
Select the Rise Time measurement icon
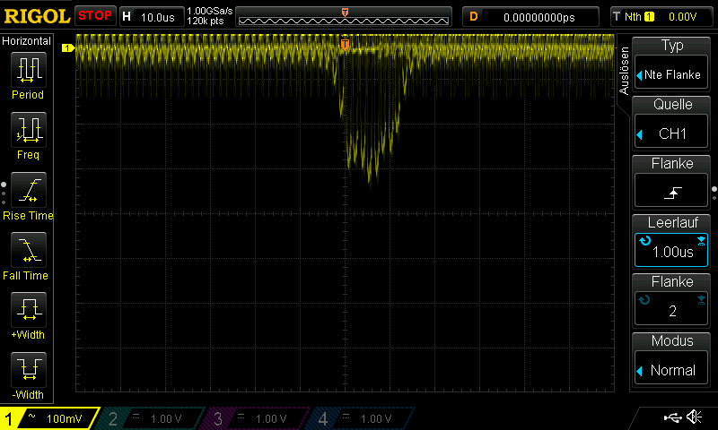point(29,190)
